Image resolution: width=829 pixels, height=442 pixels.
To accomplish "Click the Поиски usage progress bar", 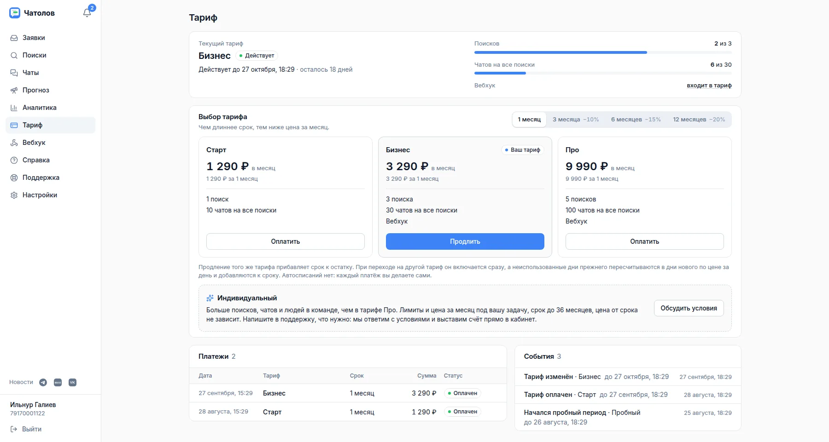I will 603,52.
